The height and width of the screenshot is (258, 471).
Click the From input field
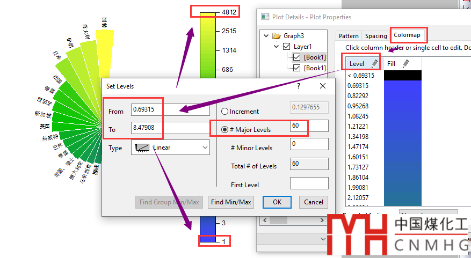(170, 109)
